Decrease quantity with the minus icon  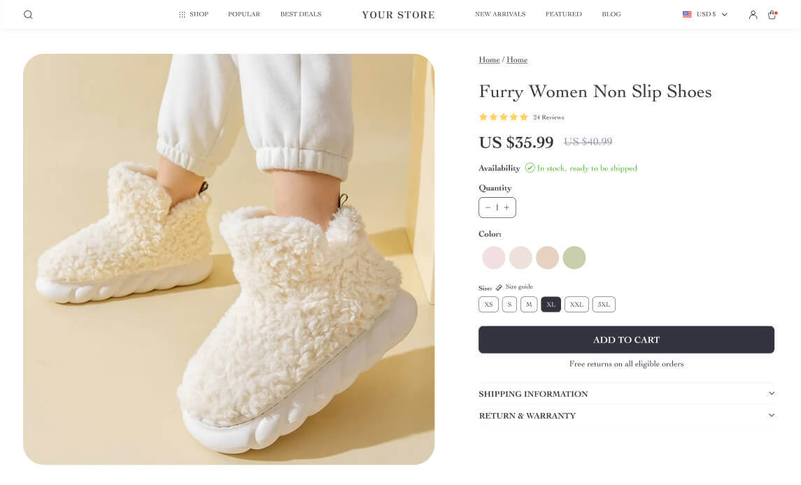(x=488, y=208)
